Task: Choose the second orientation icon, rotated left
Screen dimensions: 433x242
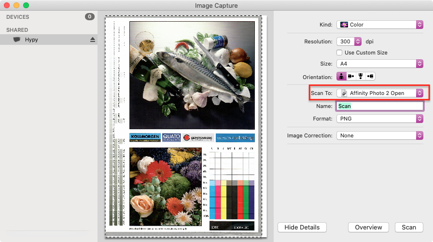Action: (x=351, y=76)
